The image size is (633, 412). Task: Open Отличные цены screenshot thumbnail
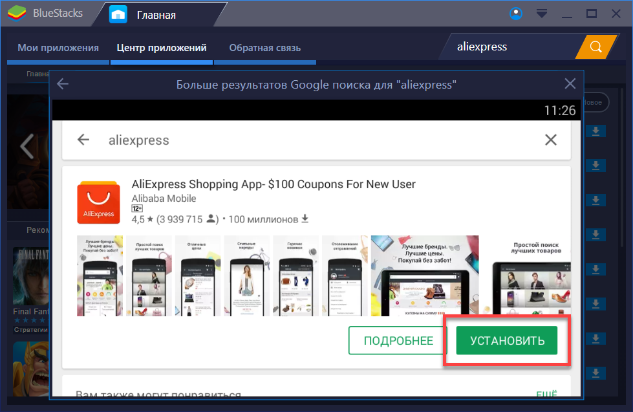tap(198, 276)
